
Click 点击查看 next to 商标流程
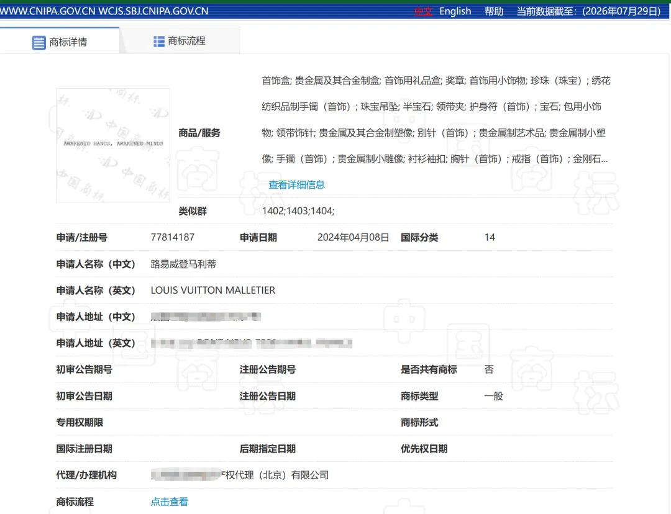[x=170, y=502]
